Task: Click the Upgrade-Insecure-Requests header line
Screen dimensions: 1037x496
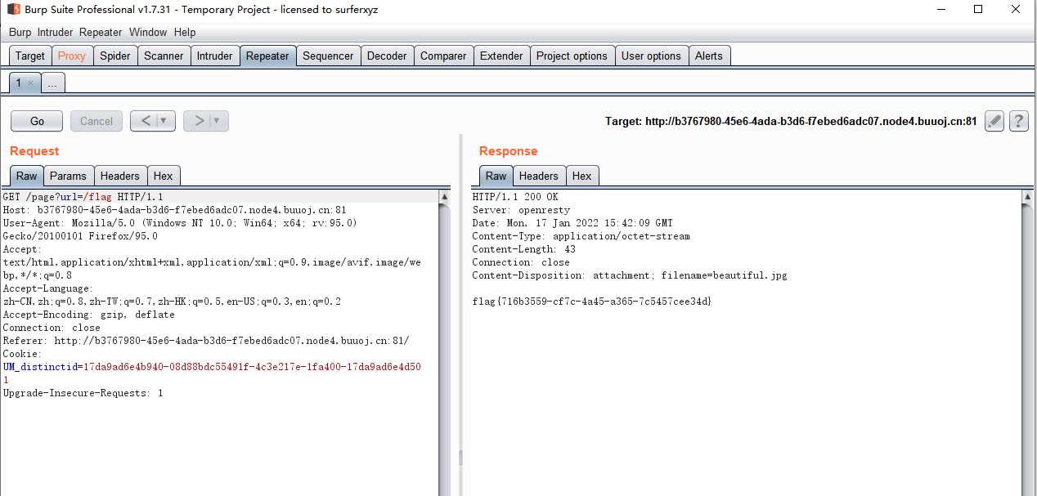Action: pos(83,393)
